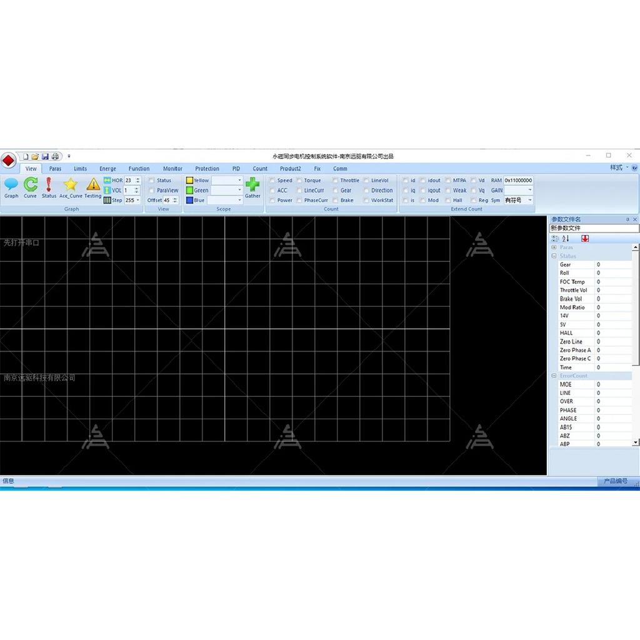
Task: Switch to the Function ribbon tab
Action: [139, 169]
